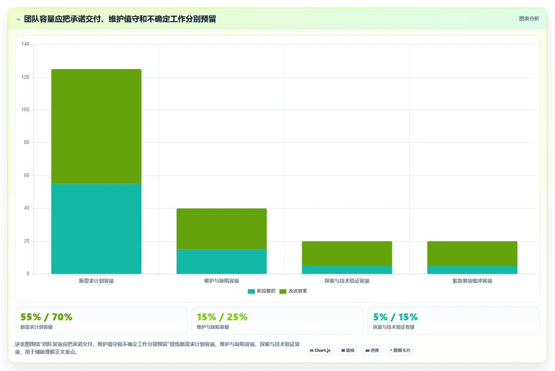Screen dimensions: 555x371
Task: Select the teal segment of 维护与缺陷容量 bar
Action: coord(221,262)
